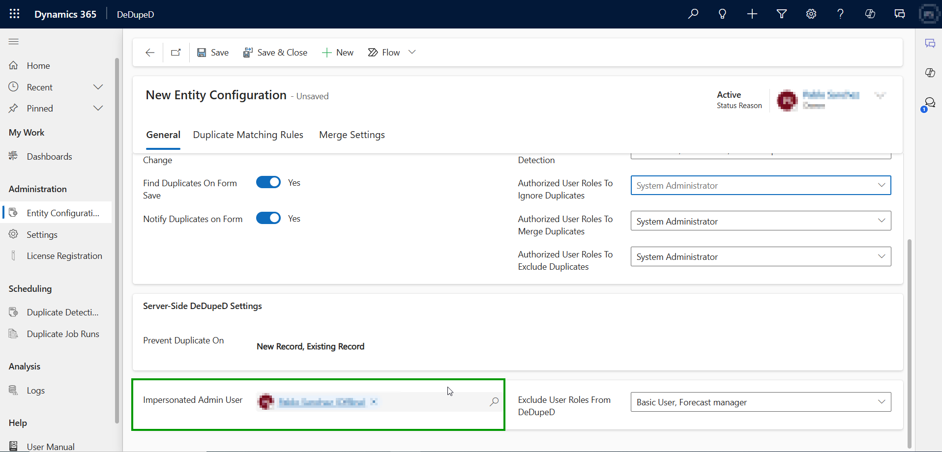Expand Authorized User Roles To Ignore Duplicates dropdown

(881, 185)
